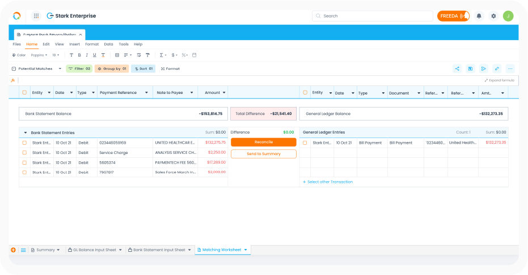This screenshot has height=275, width=528.
Task: Click the Select other Transaction link
Action: click(328, 182)
